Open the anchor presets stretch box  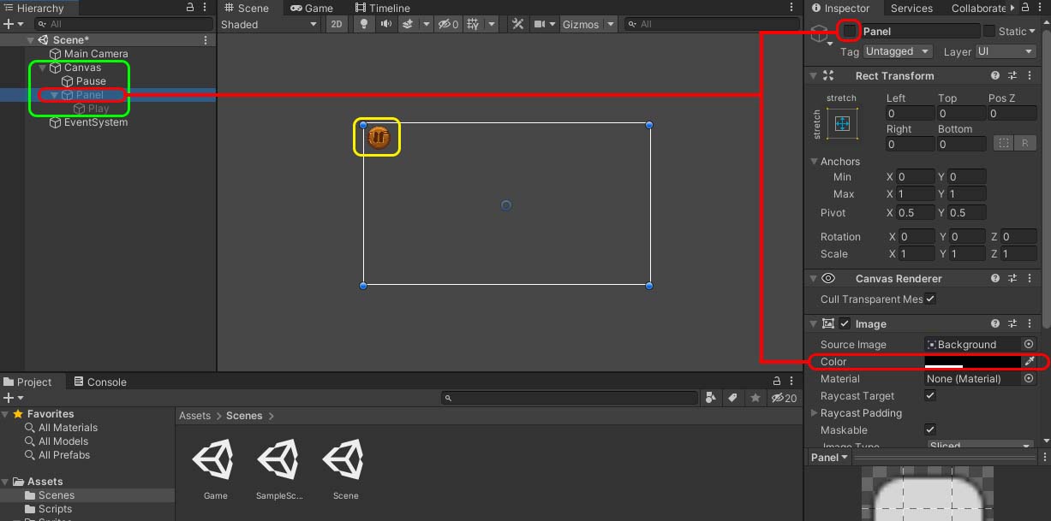(842, 124)
